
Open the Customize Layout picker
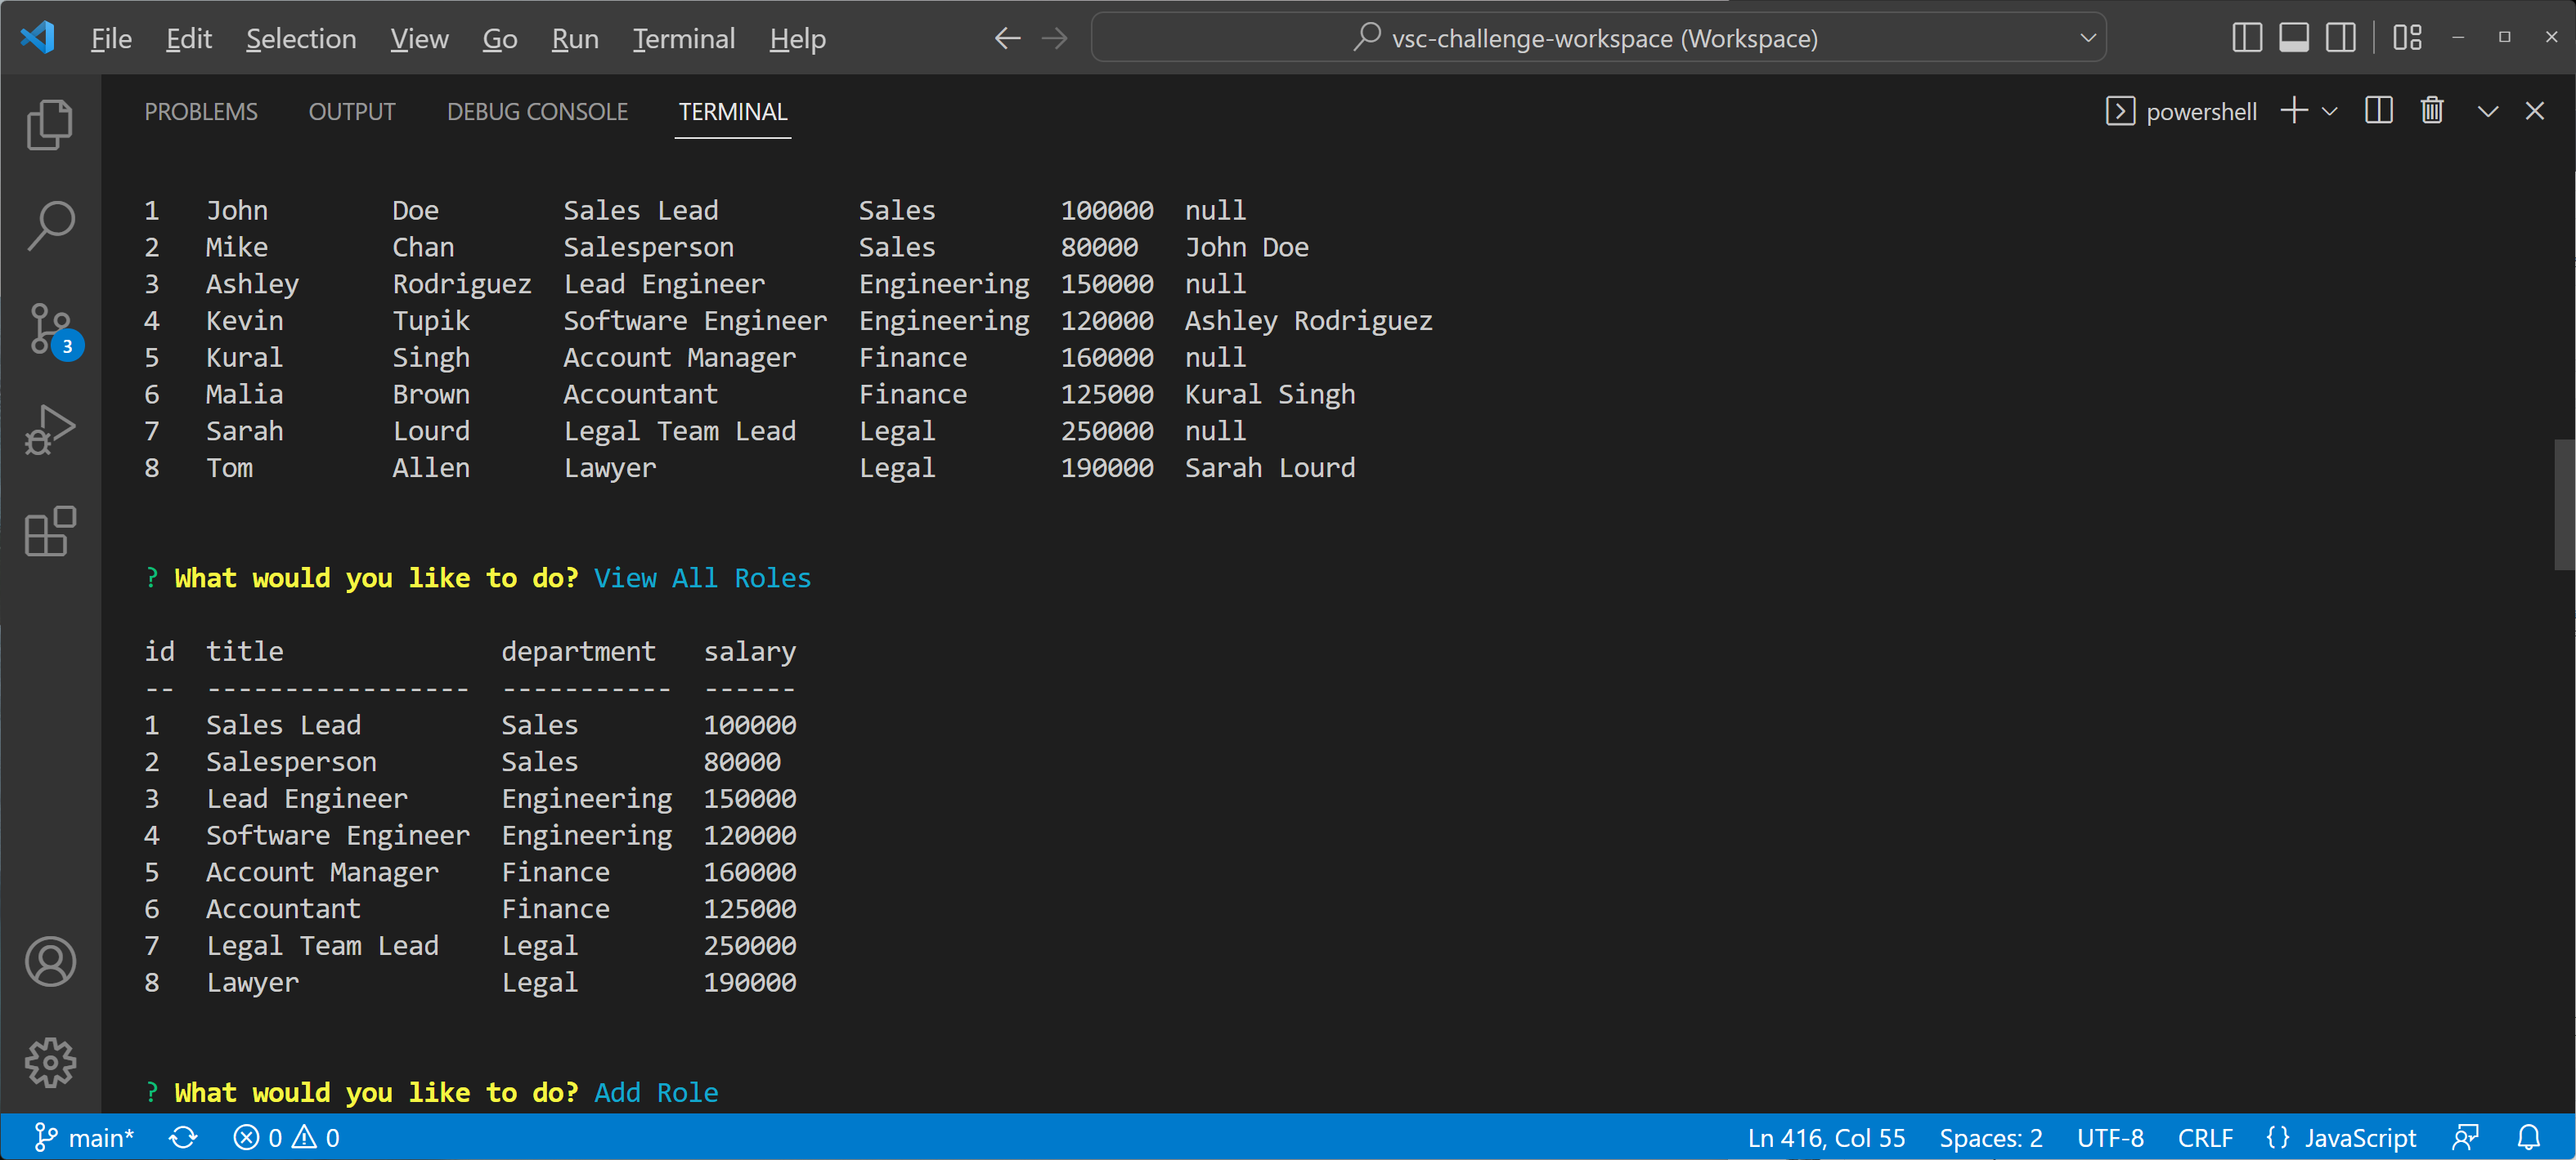(x=2408, y=37)
